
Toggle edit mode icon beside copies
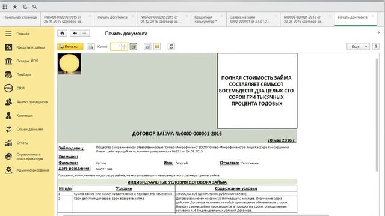click(x=134, y=47)
